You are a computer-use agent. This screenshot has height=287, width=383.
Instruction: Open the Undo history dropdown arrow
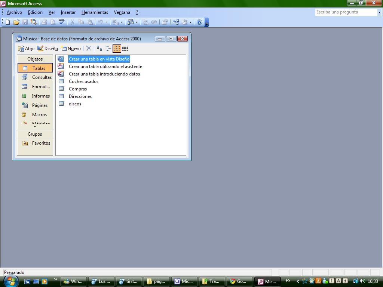tap(107, 22)
